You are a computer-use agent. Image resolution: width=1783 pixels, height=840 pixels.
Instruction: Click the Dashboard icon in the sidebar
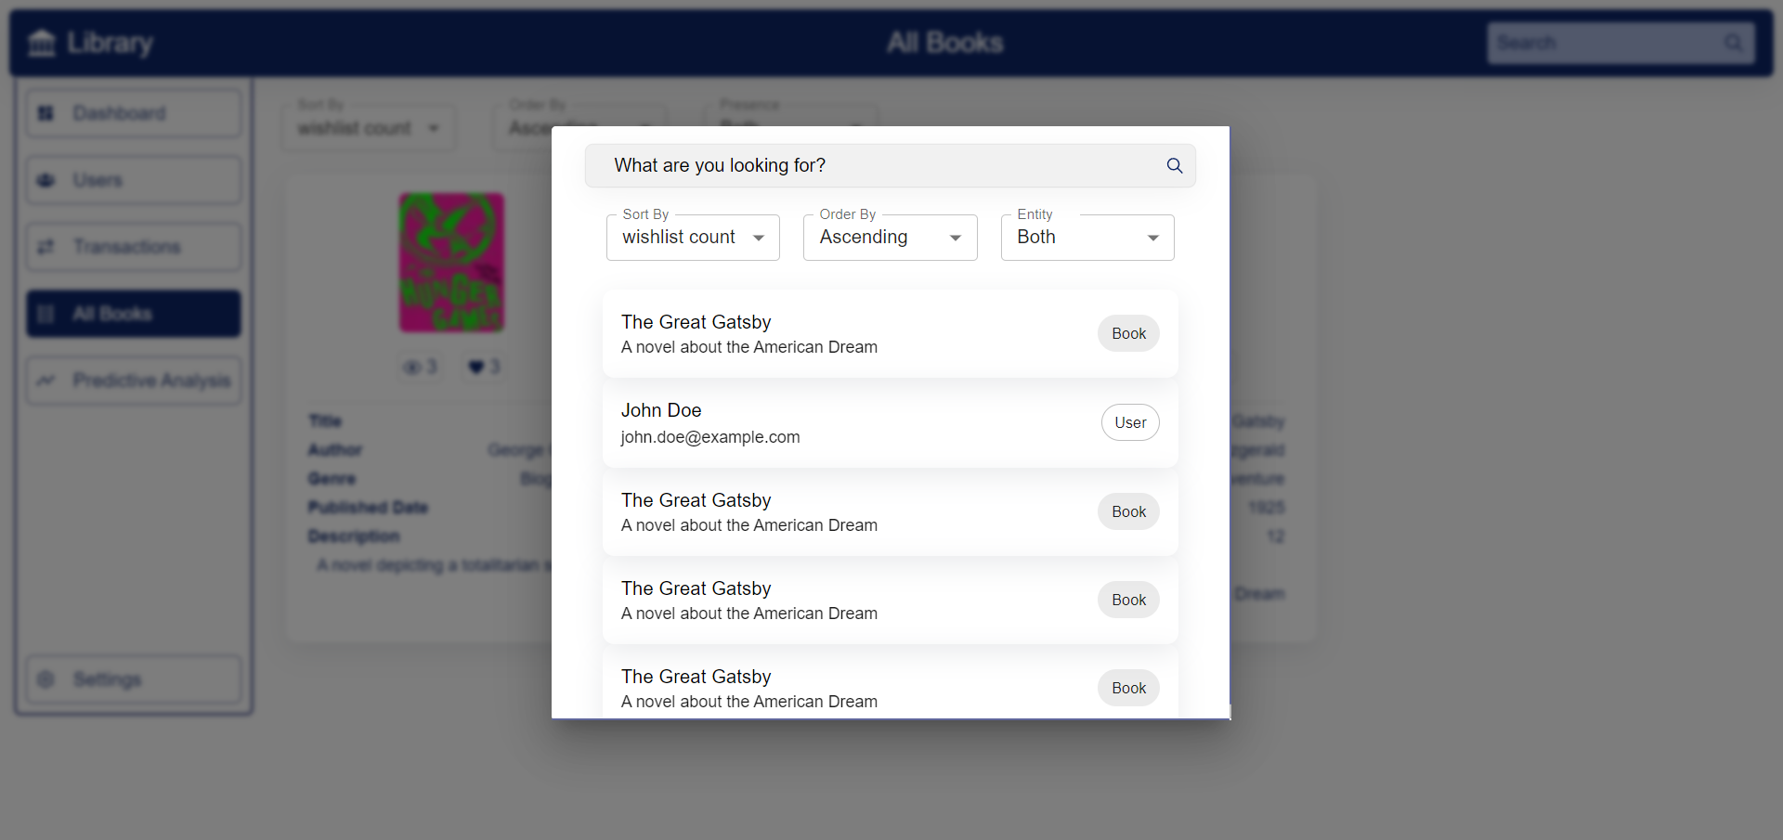point(46,113)
